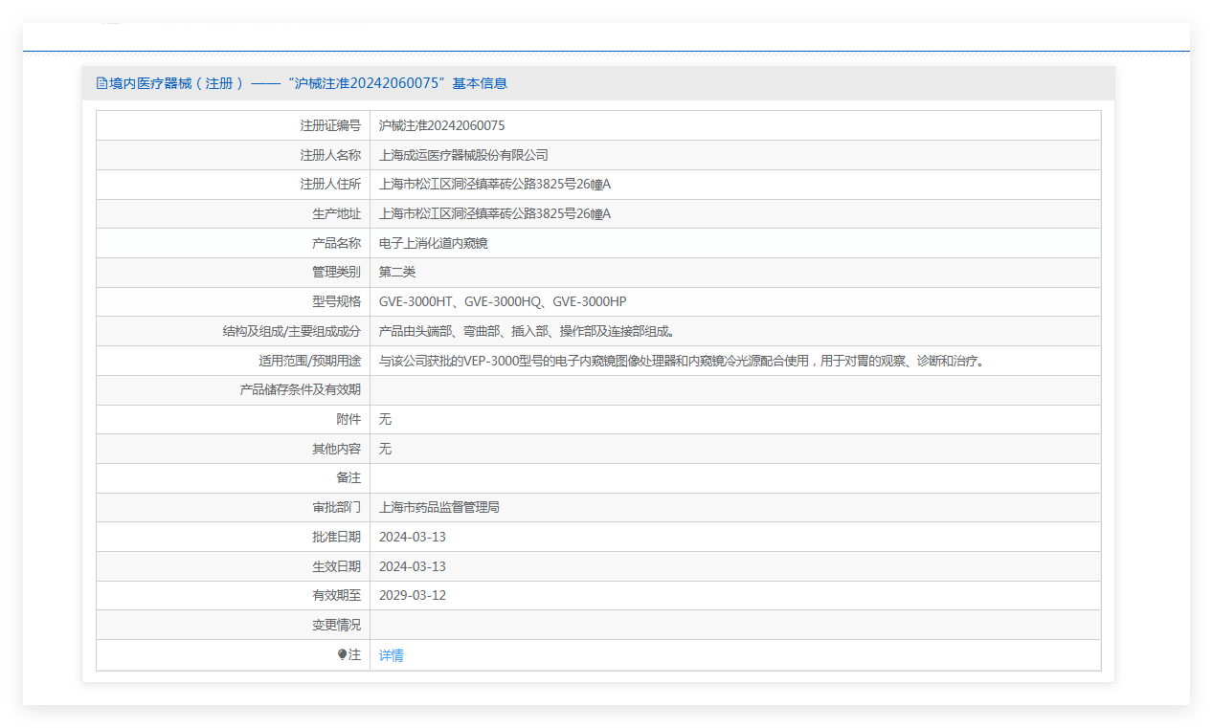This screenshot has height=728, width=1213.
Task: Click the 变更情况 label
Action: 336,625
